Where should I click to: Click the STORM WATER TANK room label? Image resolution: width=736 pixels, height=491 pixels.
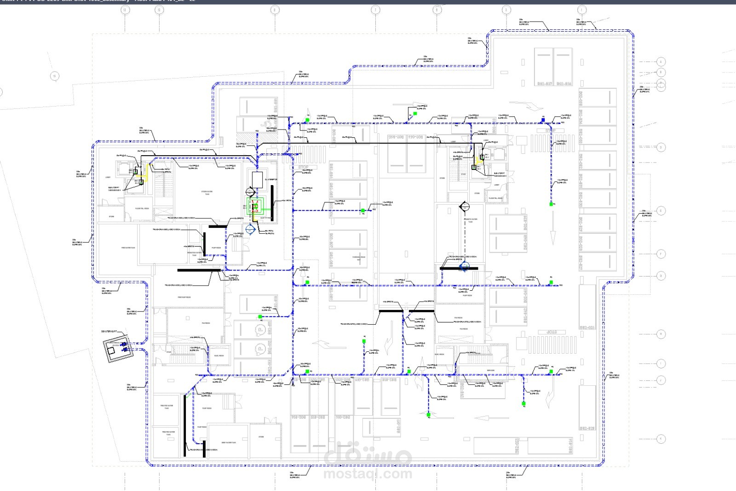coord(207,193)
